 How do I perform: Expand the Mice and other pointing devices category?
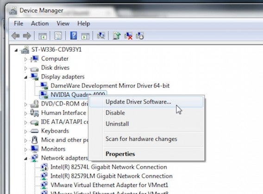coord(25,140)
